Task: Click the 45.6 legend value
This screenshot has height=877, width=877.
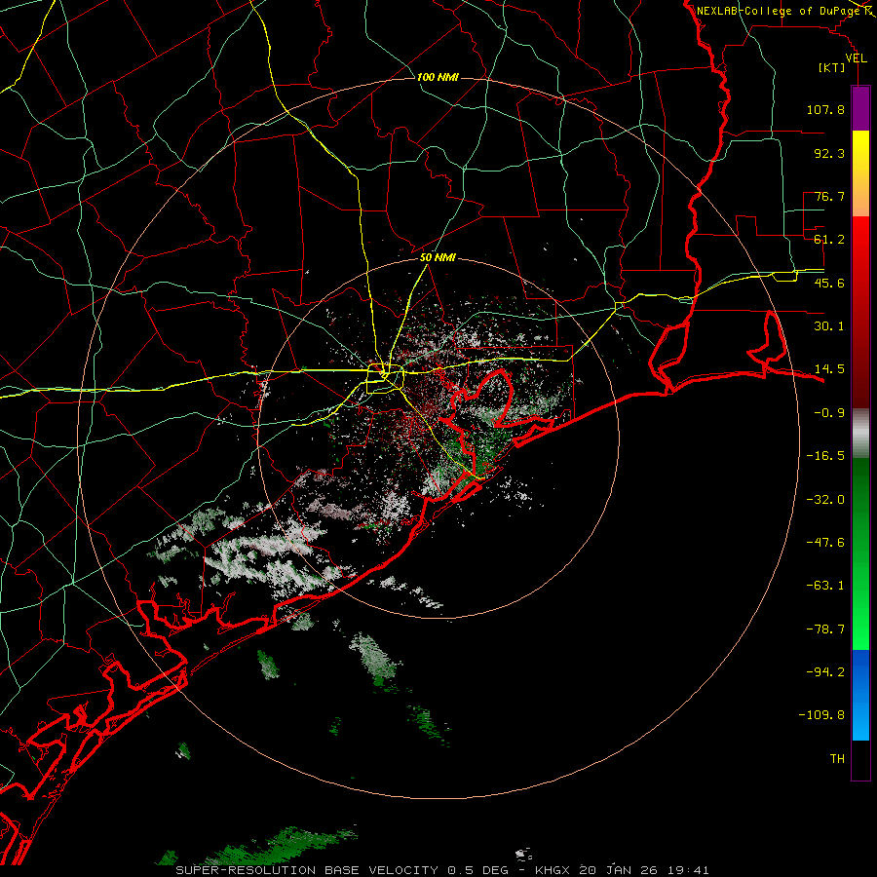Action: pyautogui.click(x=829, y=283)
